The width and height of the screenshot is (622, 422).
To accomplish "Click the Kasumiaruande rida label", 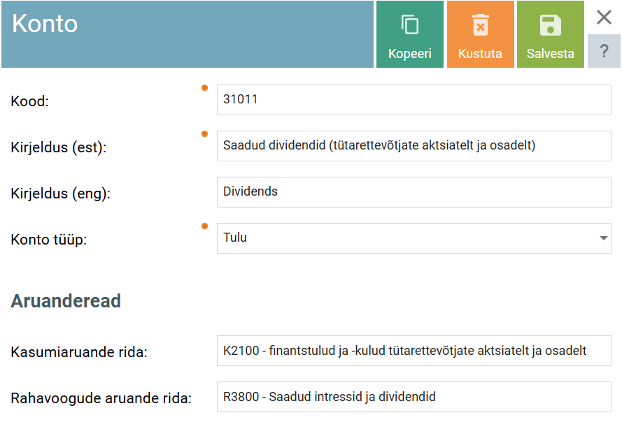I will [79, 353].
